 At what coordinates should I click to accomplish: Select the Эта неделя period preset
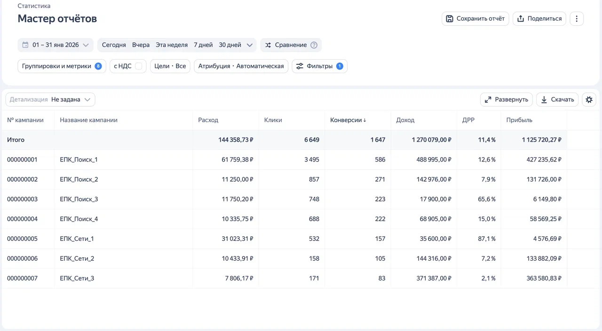(x=172, y=45)
